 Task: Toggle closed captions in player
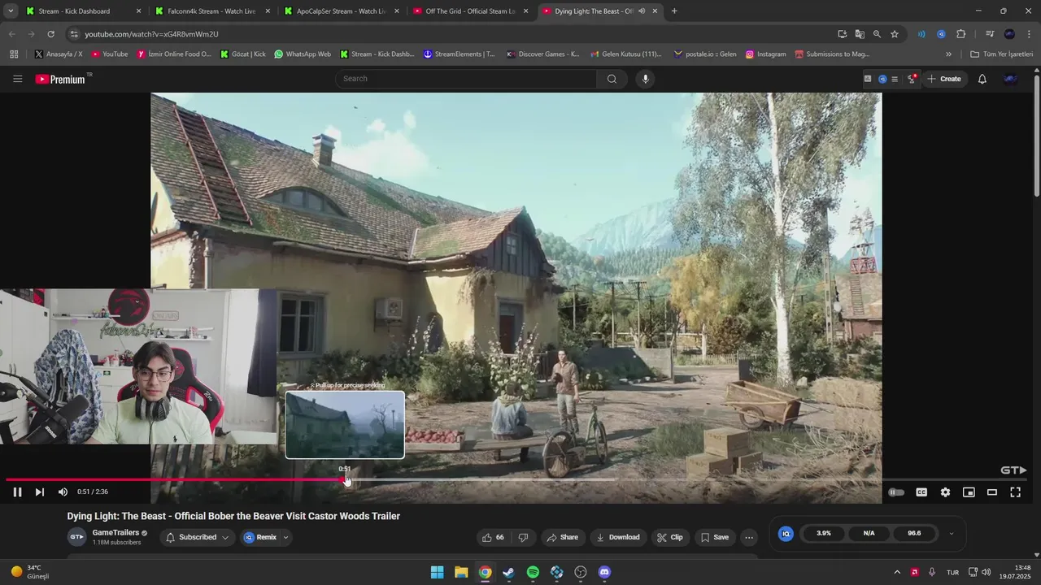point(921,492)
